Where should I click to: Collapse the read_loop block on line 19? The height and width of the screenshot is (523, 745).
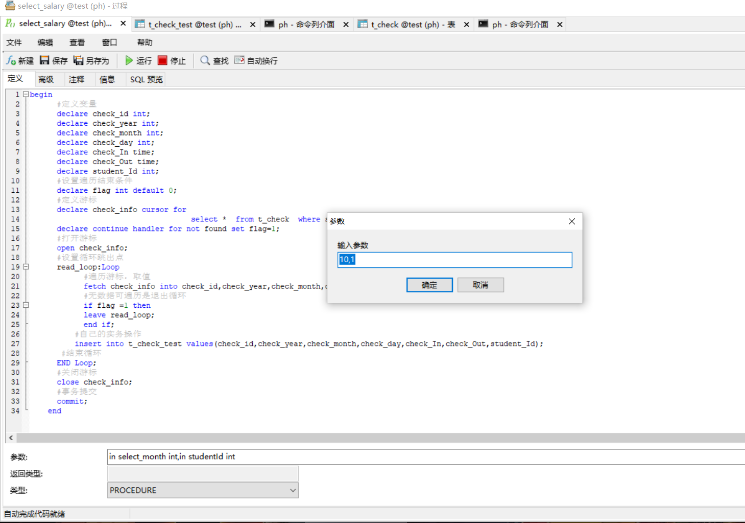coord(26,267)
